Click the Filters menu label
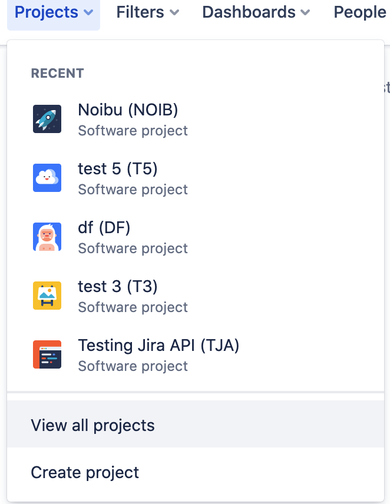The height and width of the screenshot is (504, 390). pos(140,12)
